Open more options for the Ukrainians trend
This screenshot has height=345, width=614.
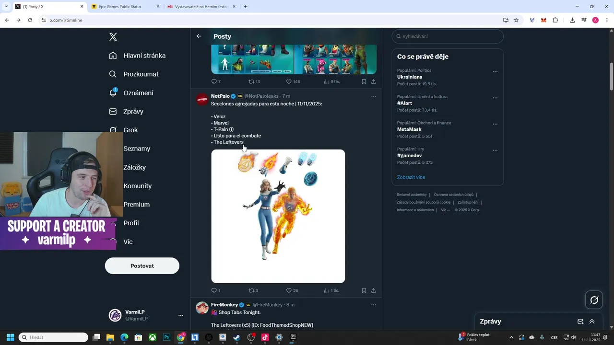click(x=495, y=72)
